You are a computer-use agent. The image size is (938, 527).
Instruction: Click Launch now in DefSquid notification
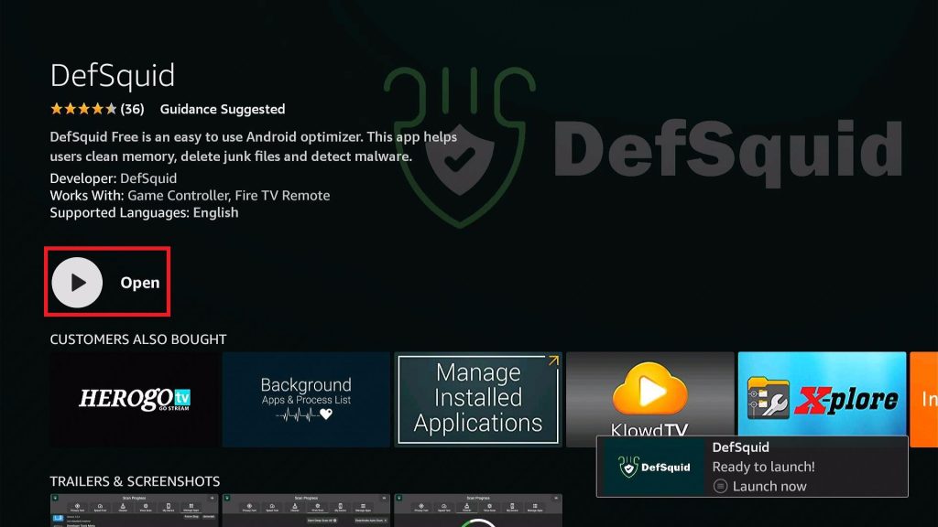point(769,487)
